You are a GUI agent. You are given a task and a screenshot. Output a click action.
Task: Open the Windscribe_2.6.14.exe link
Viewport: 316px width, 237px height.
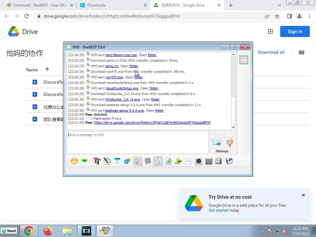tap(123, 99)
